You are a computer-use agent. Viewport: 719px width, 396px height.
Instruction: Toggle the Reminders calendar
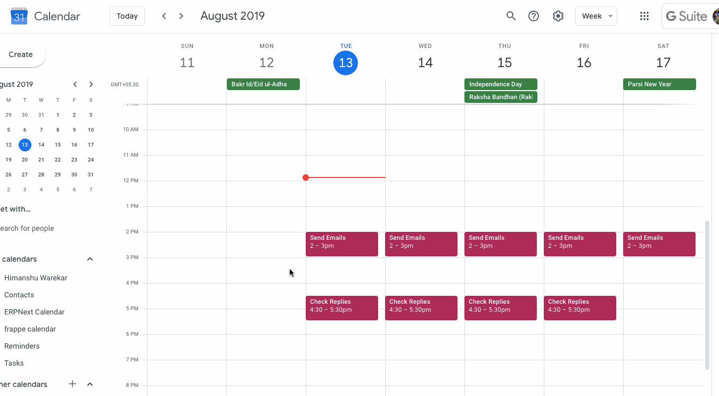[22, 346]
